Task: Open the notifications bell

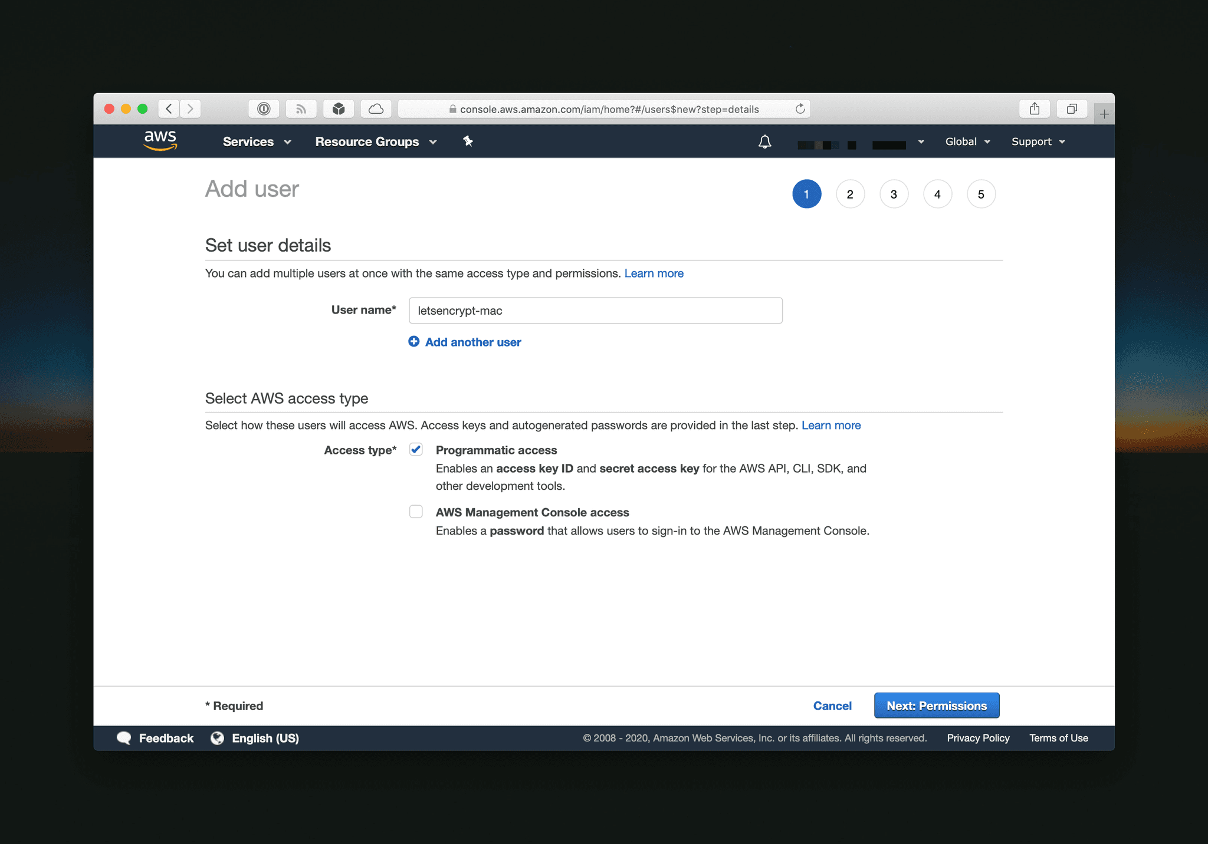Action: (x=764, y=141)
